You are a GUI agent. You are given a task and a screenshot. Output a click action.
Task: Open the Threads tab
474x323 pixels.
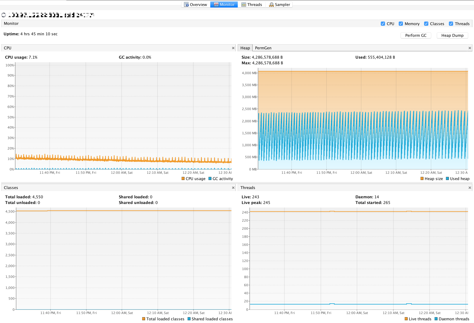252,5
